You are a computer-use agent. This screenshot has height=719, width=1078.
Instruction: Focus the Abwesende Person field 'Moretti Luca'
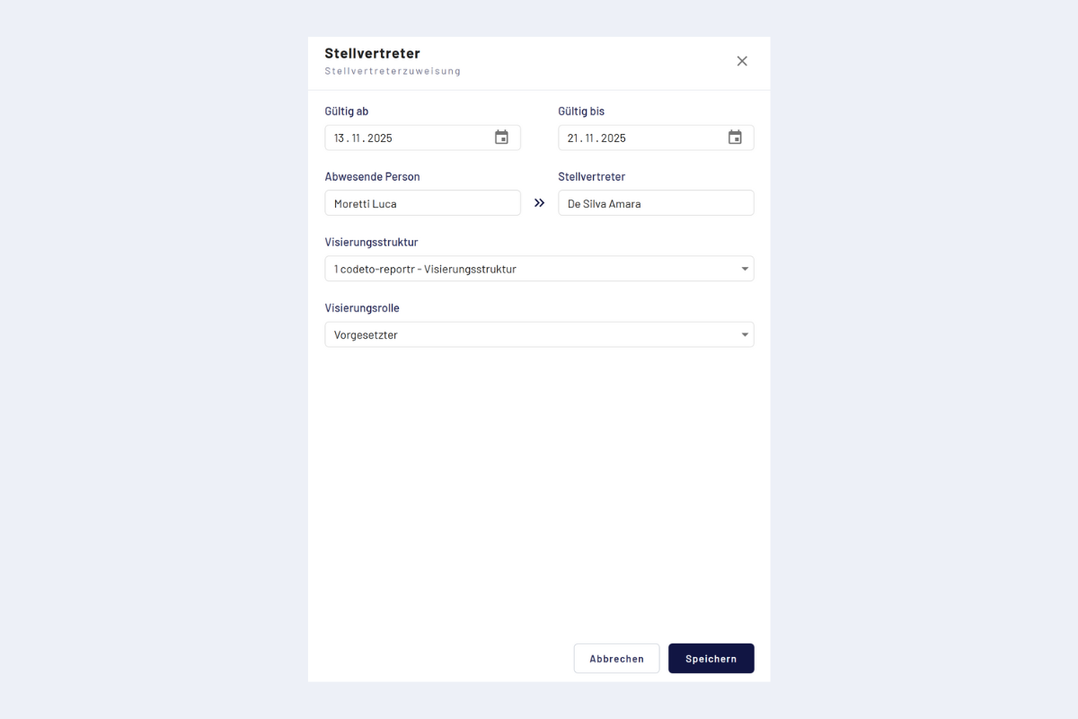422,203
